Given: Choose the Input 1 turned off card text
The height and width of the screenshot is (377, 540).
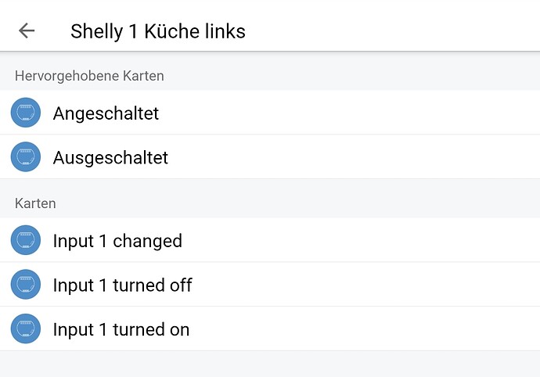Looking at the screenshot, I should tap(122, 285).
